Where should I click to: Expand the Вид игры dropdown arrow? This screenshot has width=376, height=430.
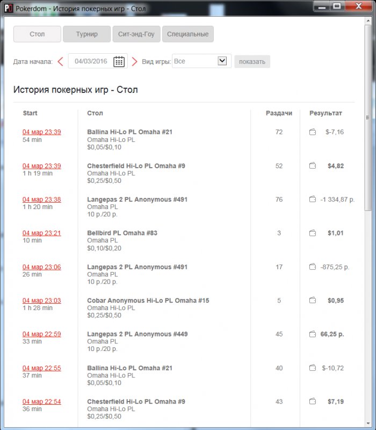(x=222, y=61)
